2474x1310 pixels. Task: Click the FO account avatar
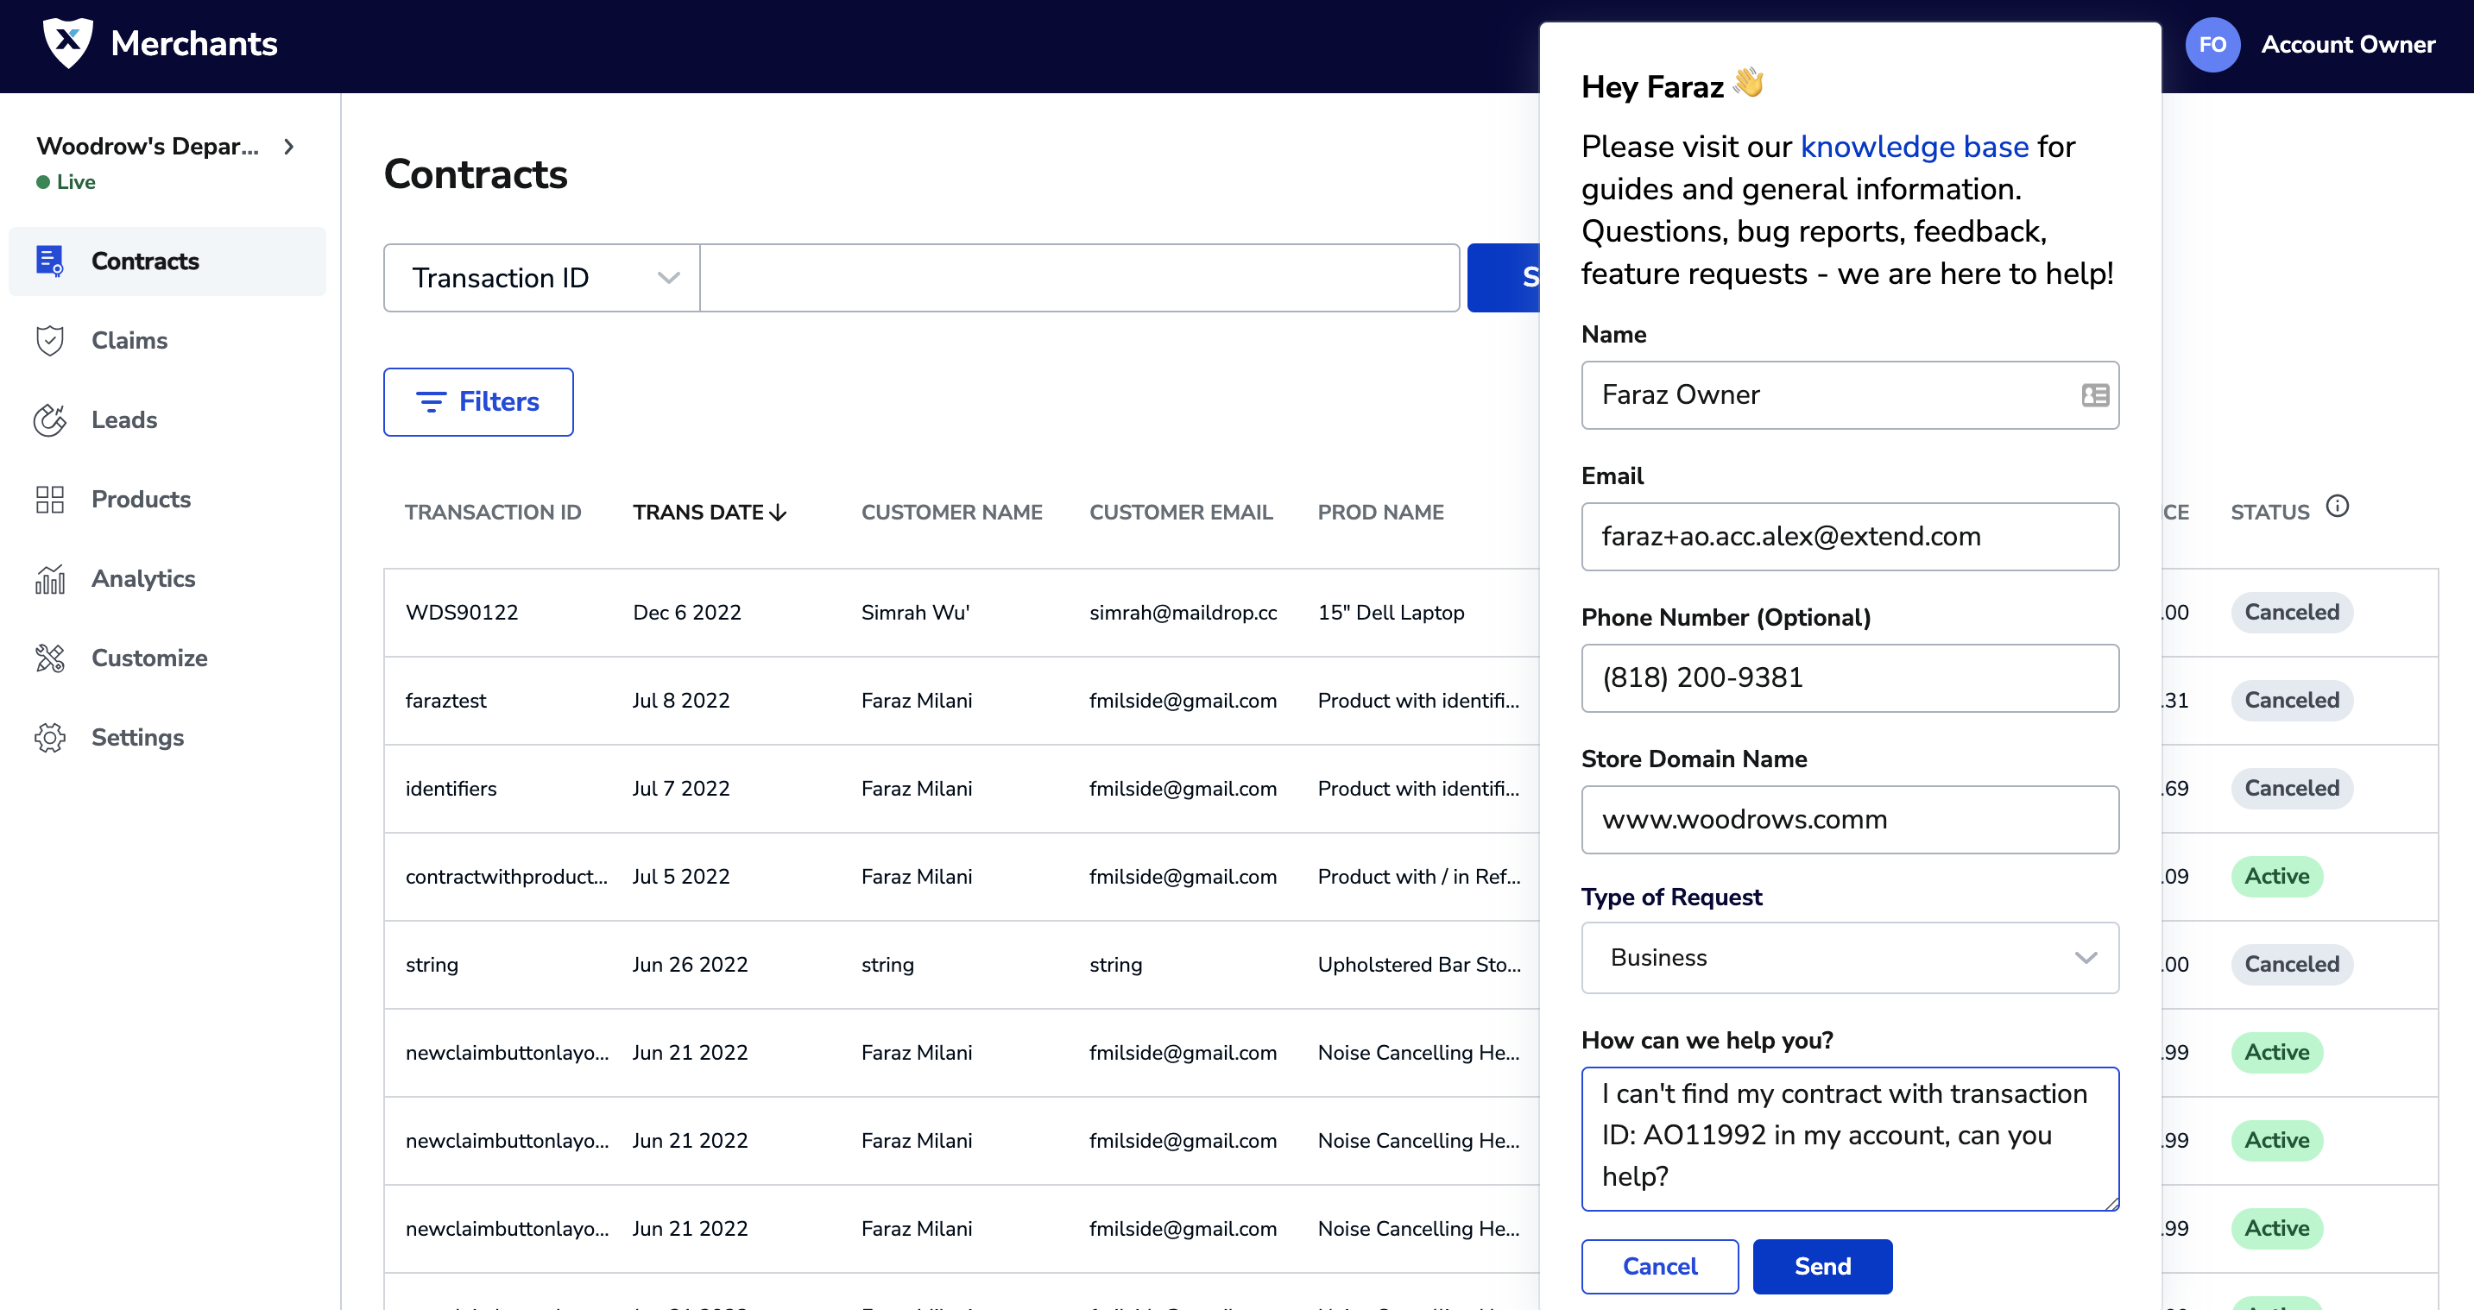pyautogui.click(x=2212, y=44)
